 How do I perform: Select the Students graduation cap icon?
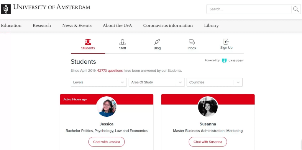[x=88, y=42]
